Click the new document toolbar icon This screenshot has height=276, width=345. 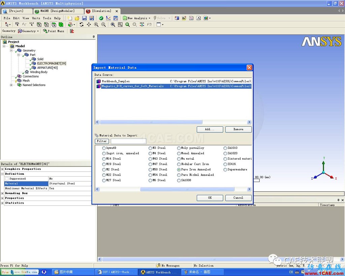point(70,18)
